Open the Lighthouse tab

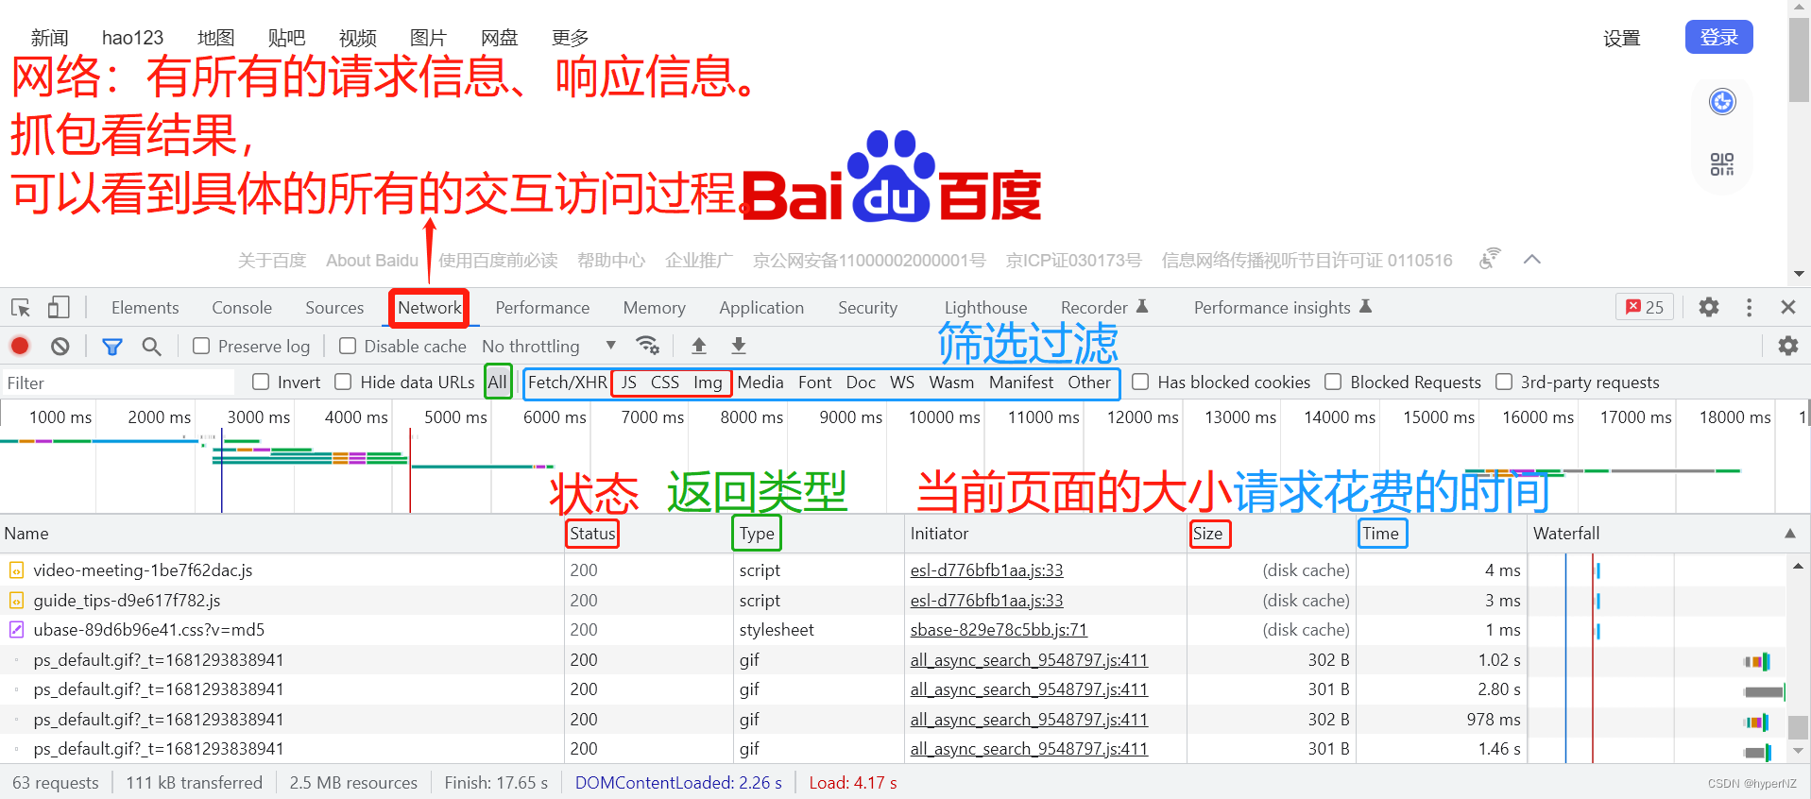click(985, 308)
